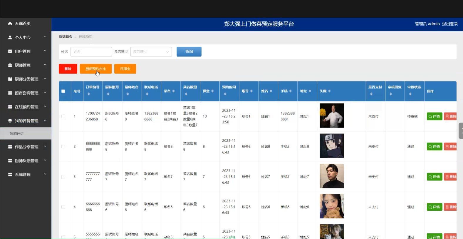Screen dimensions: 463x239
Task: Click the 用户管理 sidebar icon
Action: [x=10, y=51]
